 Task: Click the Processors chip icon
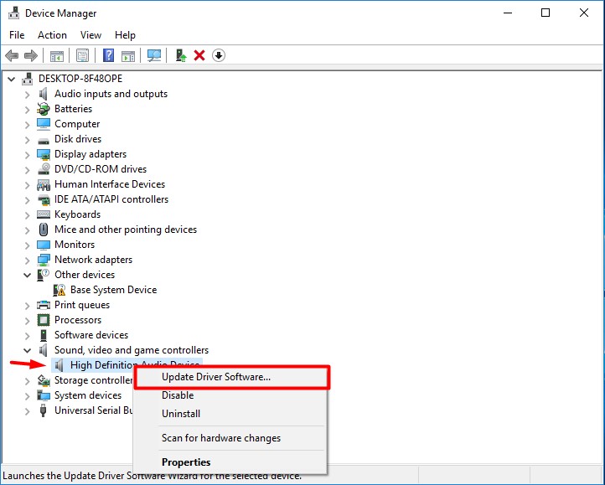click(44, 320)
